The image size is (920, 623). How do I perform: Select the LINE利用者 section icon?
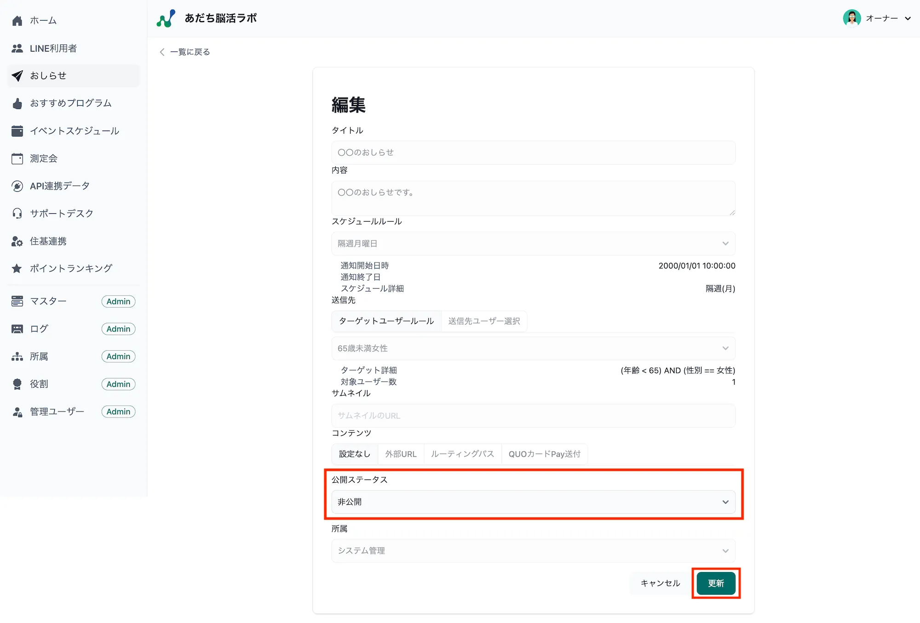pos(17,48)
